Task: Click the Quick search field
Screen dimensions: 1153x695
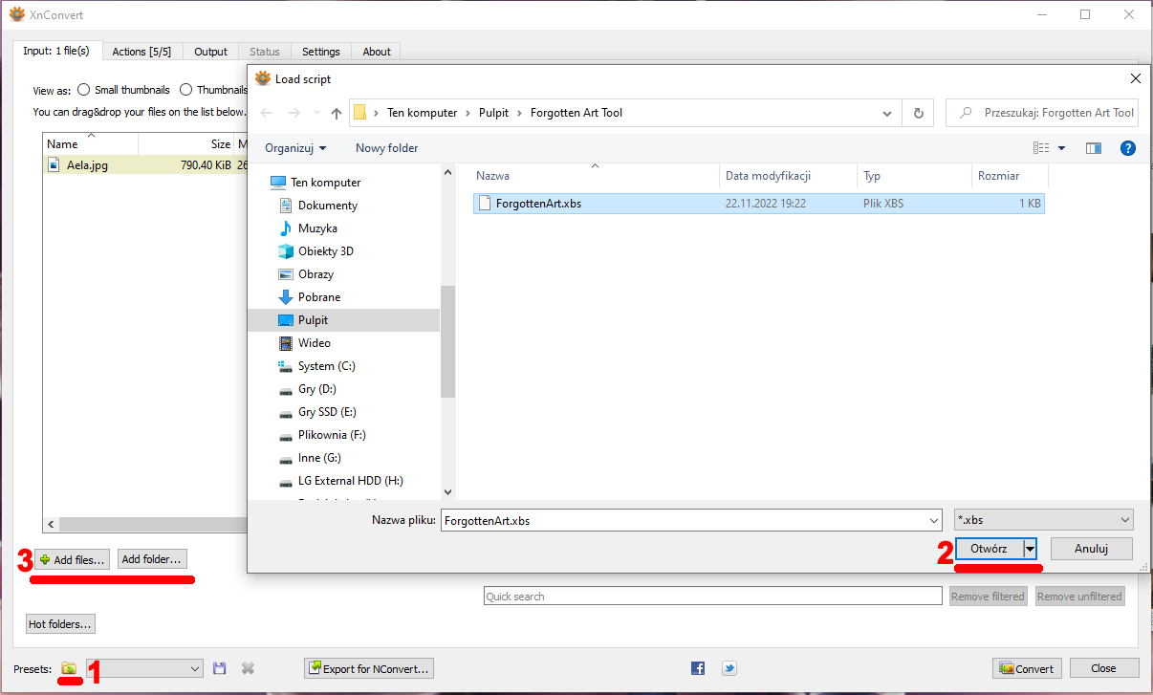Action: pos(712,597)
